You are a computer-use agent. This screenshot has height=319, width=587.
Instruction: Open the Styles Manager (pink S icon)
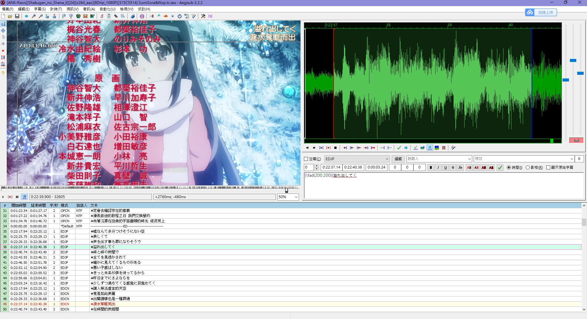[102, 16]
